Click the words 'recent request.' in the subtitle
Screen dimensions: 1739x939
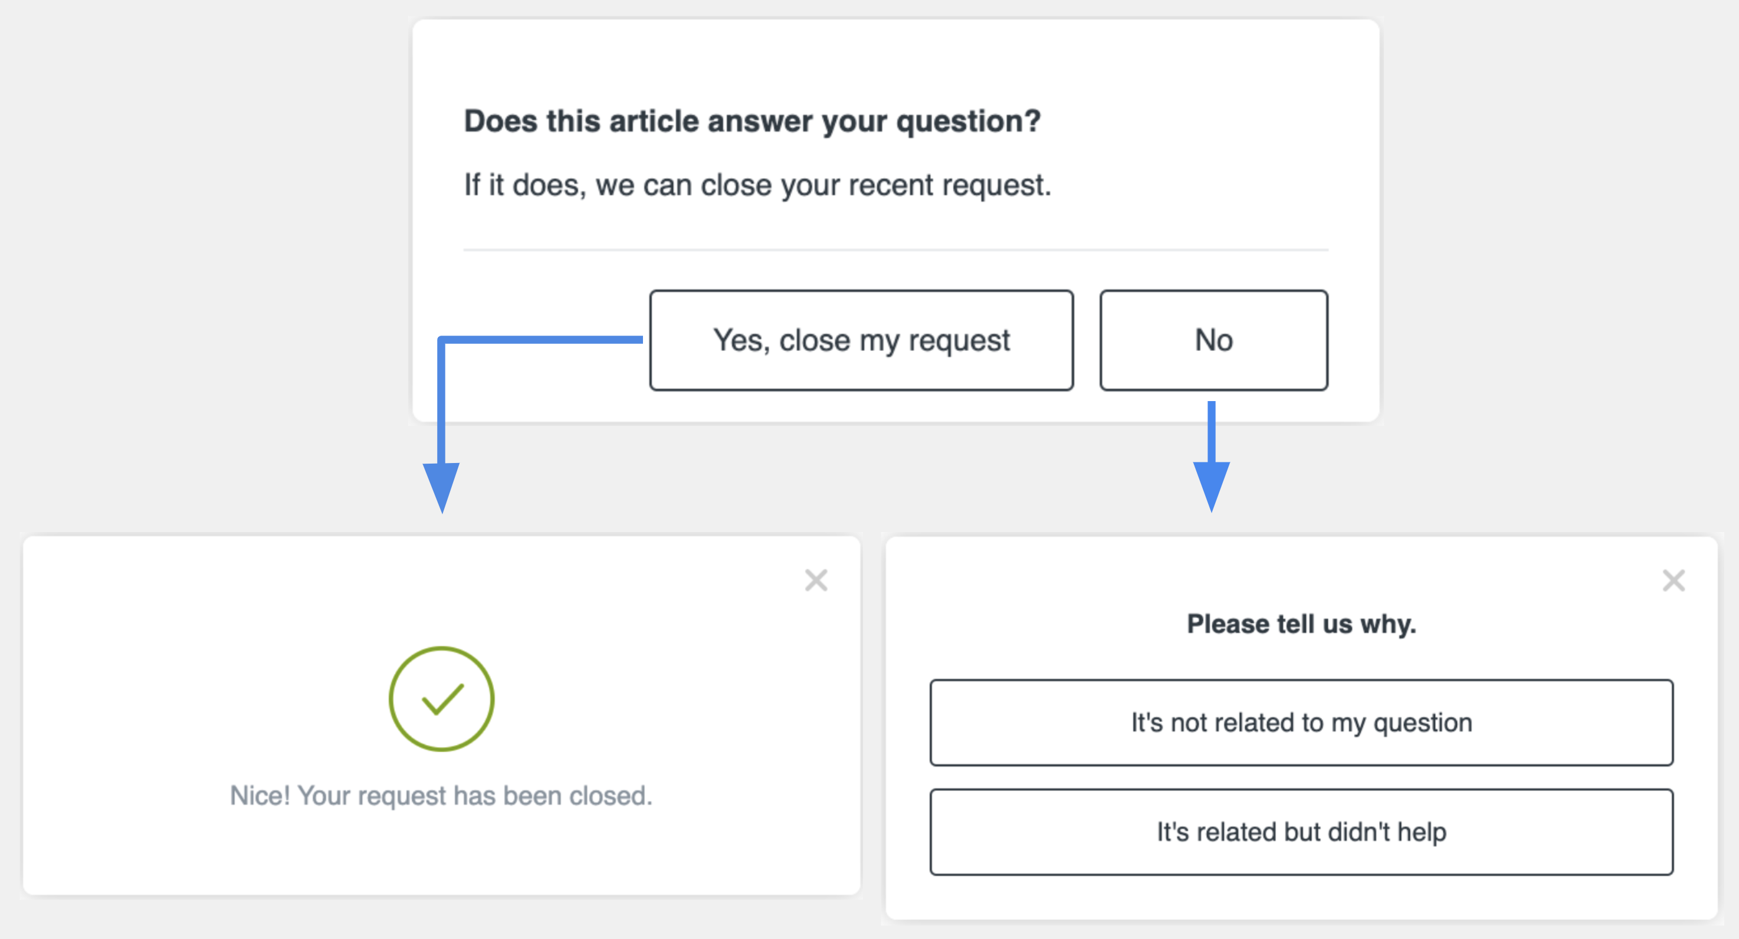click(950, 185)
